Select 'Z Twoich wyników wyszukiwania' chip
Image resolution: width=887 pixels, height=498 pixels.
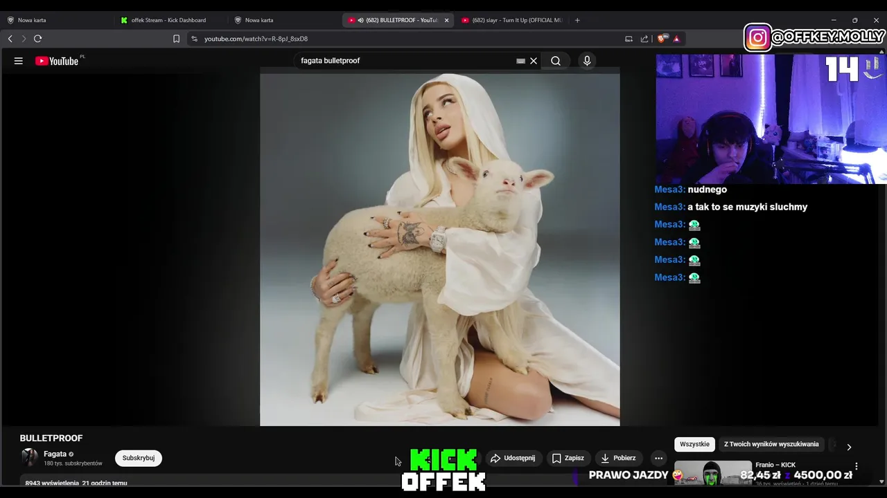pos(771,444)
